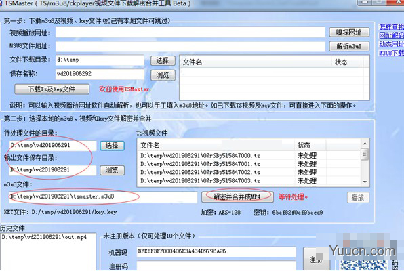The image size is (404, 271).
Task: Click 文件名 column header in TS视频文件 list
Action: click(x=216, y=145)
